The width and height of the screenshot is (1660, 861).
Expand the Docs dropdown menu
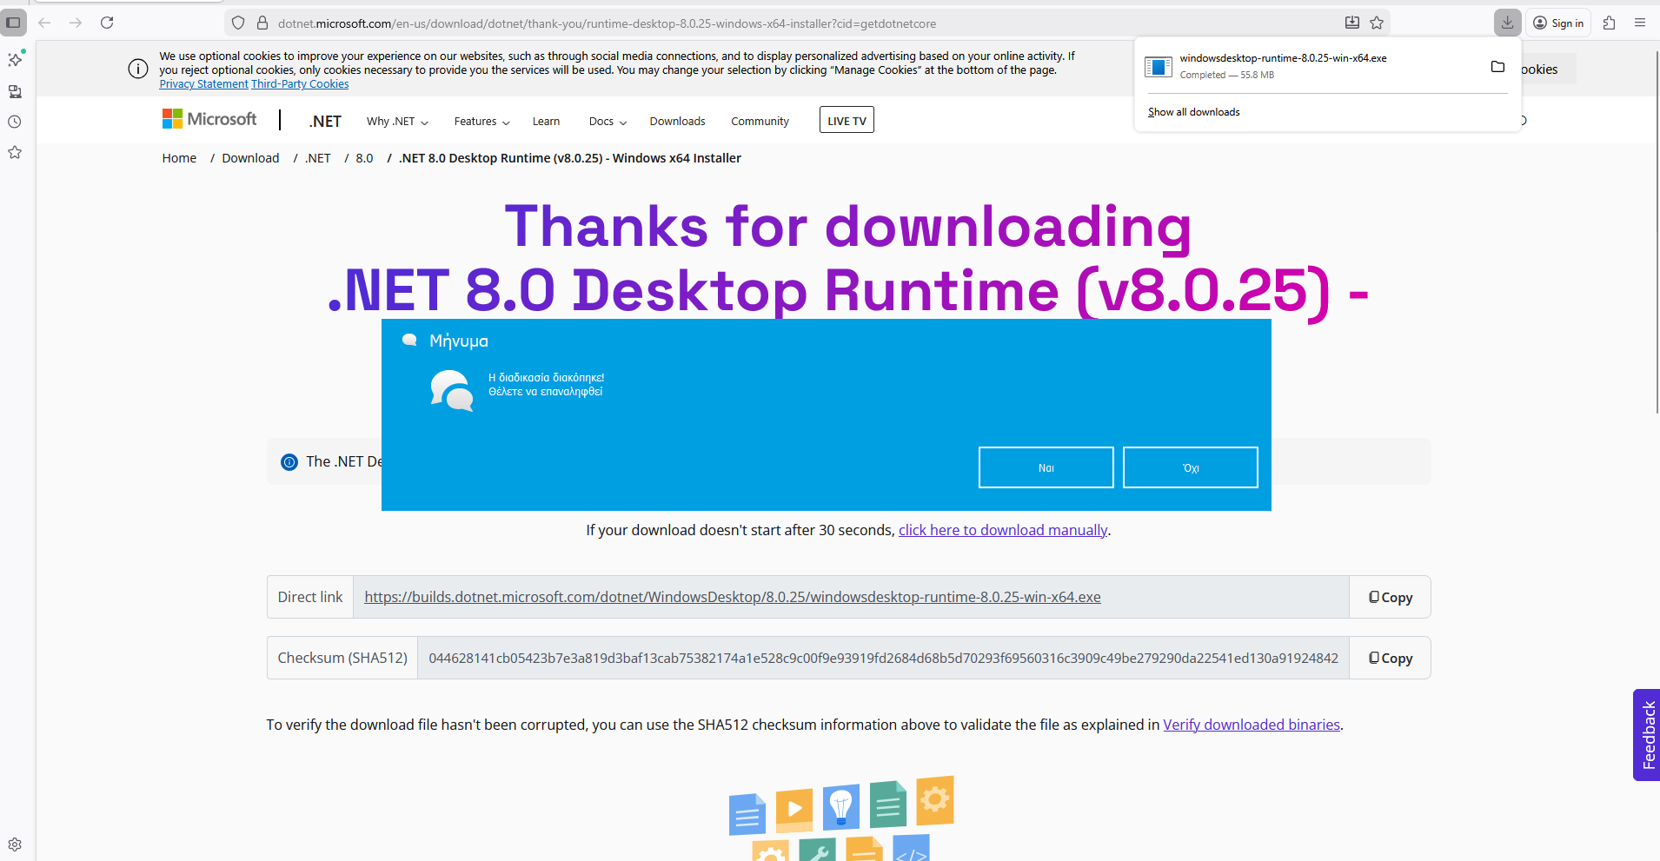coord(608,122)
